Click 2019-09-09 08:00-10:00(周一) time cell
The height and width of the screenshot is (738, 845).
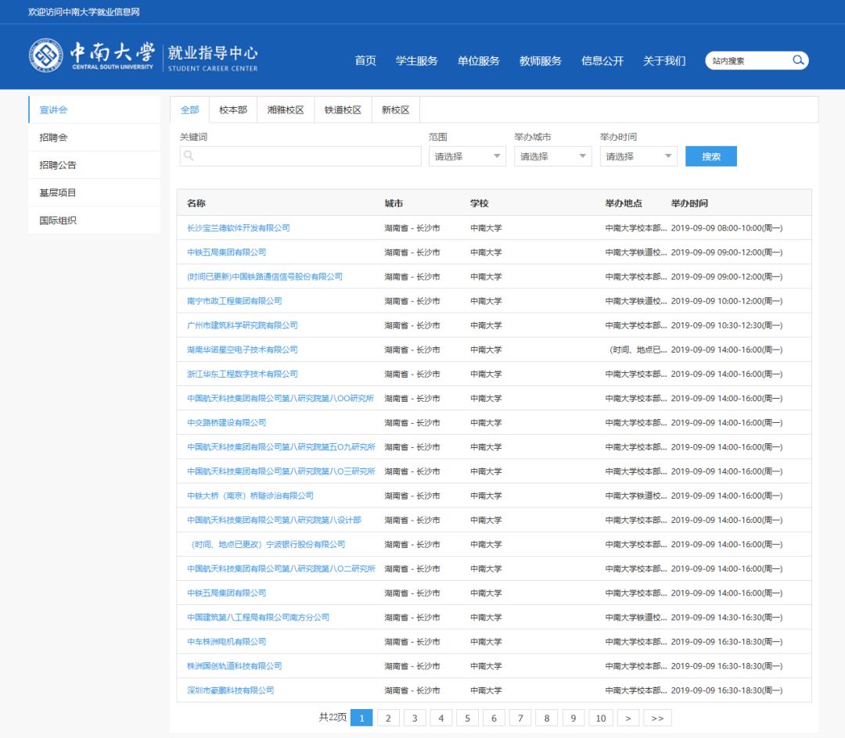point(727,227)
